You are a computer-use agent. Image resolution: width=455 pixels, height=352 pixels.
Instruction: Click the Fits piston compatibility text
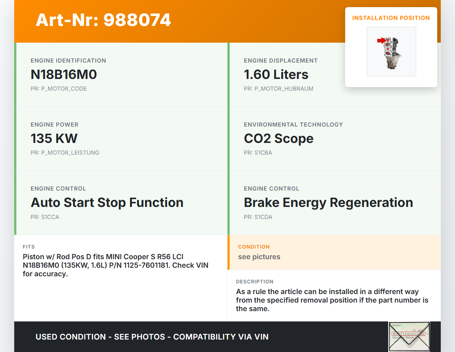(x=115, y=265)
